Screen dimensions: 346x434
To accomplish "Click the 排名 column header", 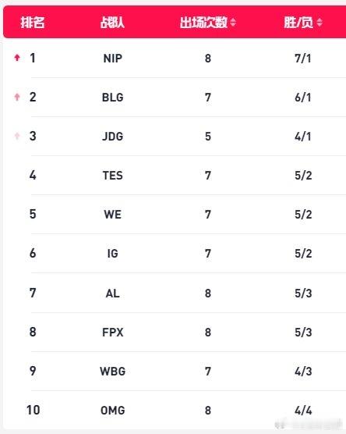I will click(33, 22).
